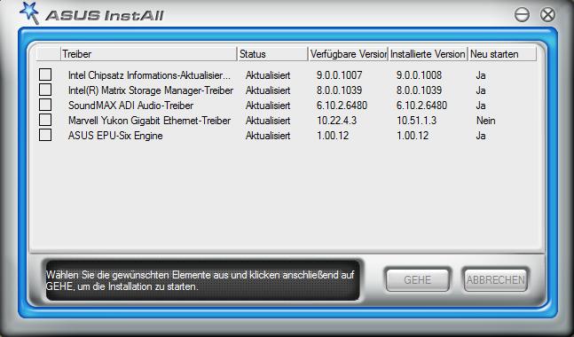Screen dimensions: 574x337
Task: Click the Verfügbare Version column header
Action: click(x=348, y=54)
